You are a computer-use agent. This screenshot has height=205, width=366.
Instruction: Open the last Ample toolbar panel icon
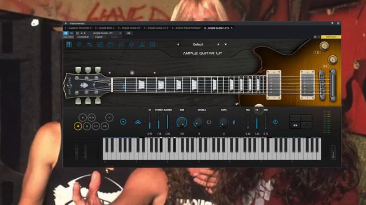click(153, 44)
